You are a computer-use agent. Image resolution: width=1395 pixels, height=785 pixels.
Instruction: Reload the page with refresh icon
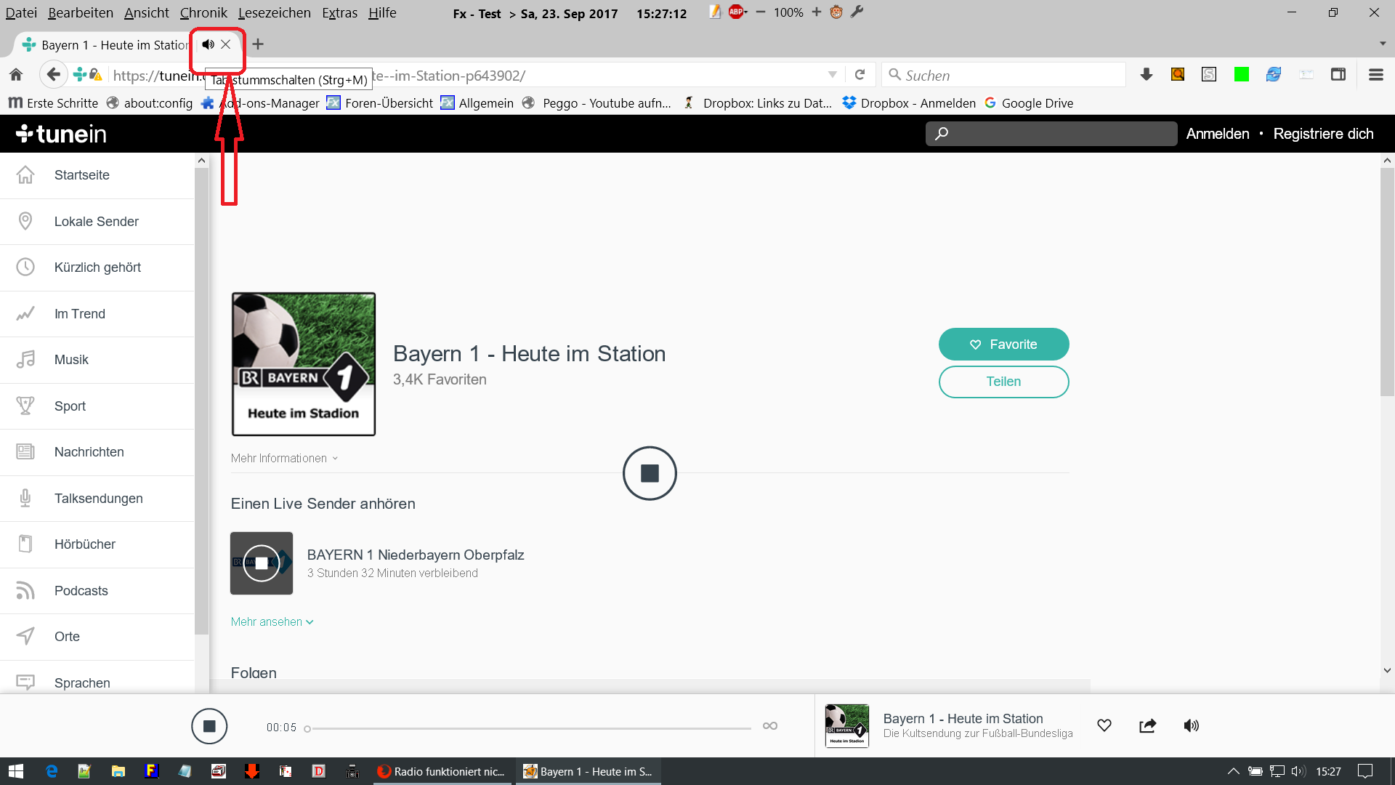pos(860,75)
